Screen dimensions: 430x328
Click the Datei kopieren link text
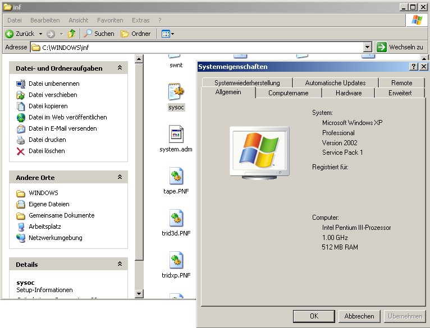(x=48, y=106)
